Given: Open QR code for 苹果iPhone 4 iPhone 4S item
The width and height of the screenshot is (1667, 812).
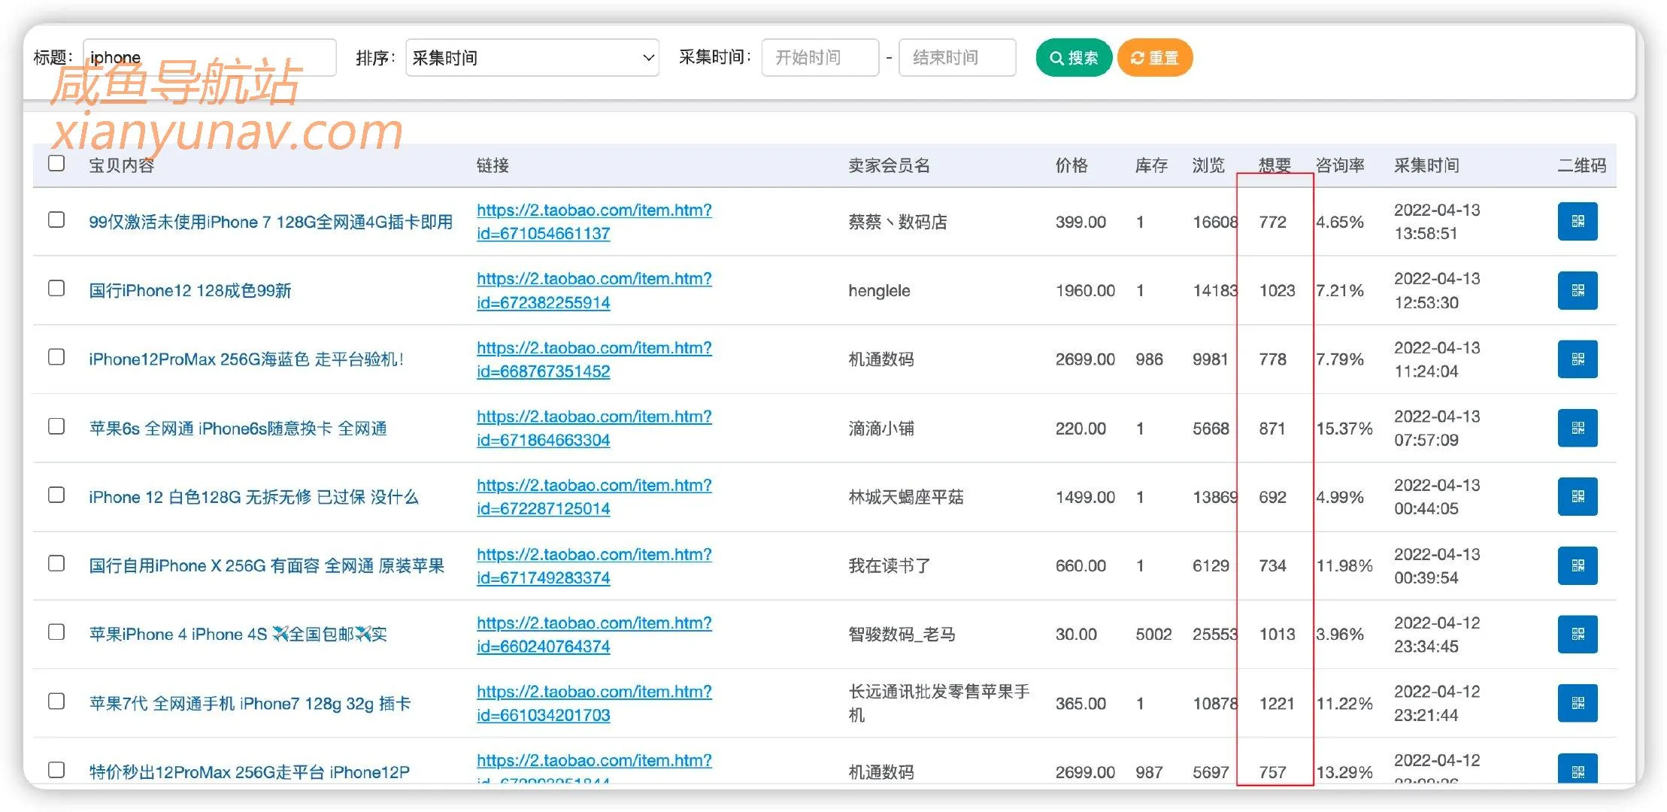Looking at the screenshot, I should coord(1577,634).
